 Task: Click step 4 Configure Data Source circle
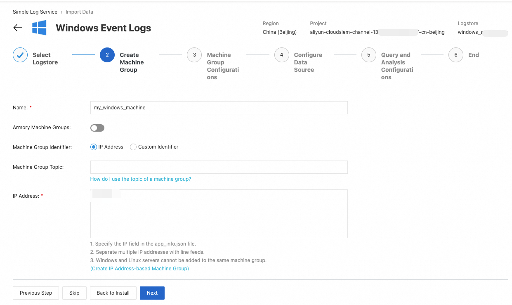click(x=281, y=55)
